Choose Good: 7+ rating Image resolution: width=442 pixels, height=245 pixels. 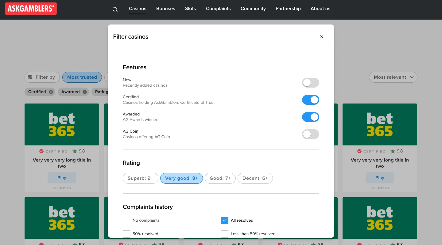point(220,178)
